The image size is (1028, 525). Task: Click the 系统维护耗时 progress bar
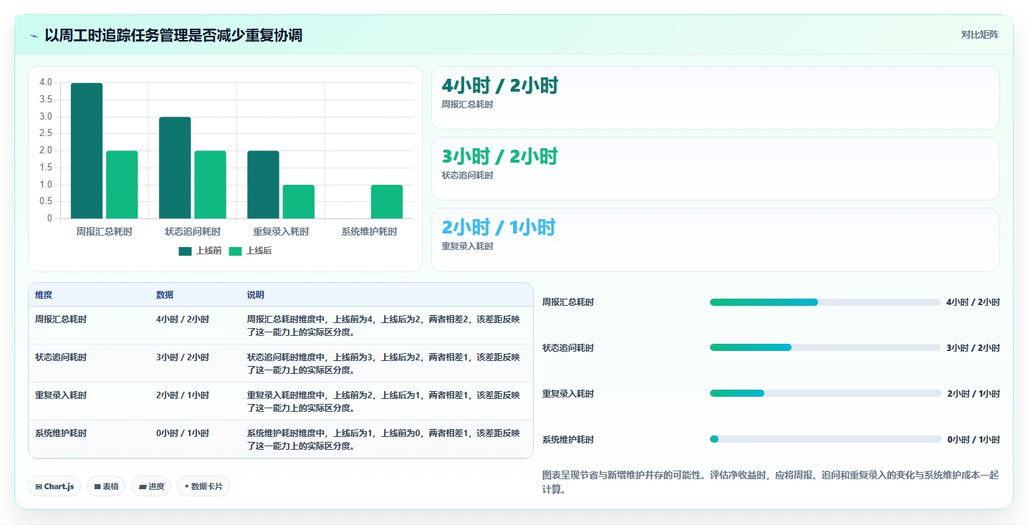(825, 439)
